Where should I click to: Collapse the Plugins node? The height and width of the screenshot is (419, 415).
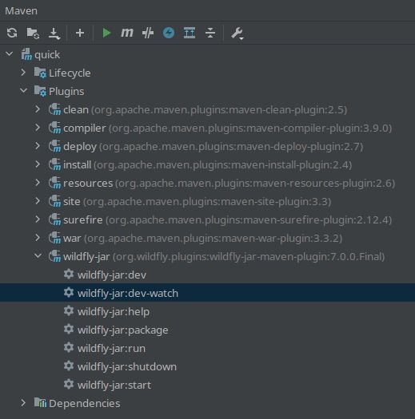pos(23,91)
